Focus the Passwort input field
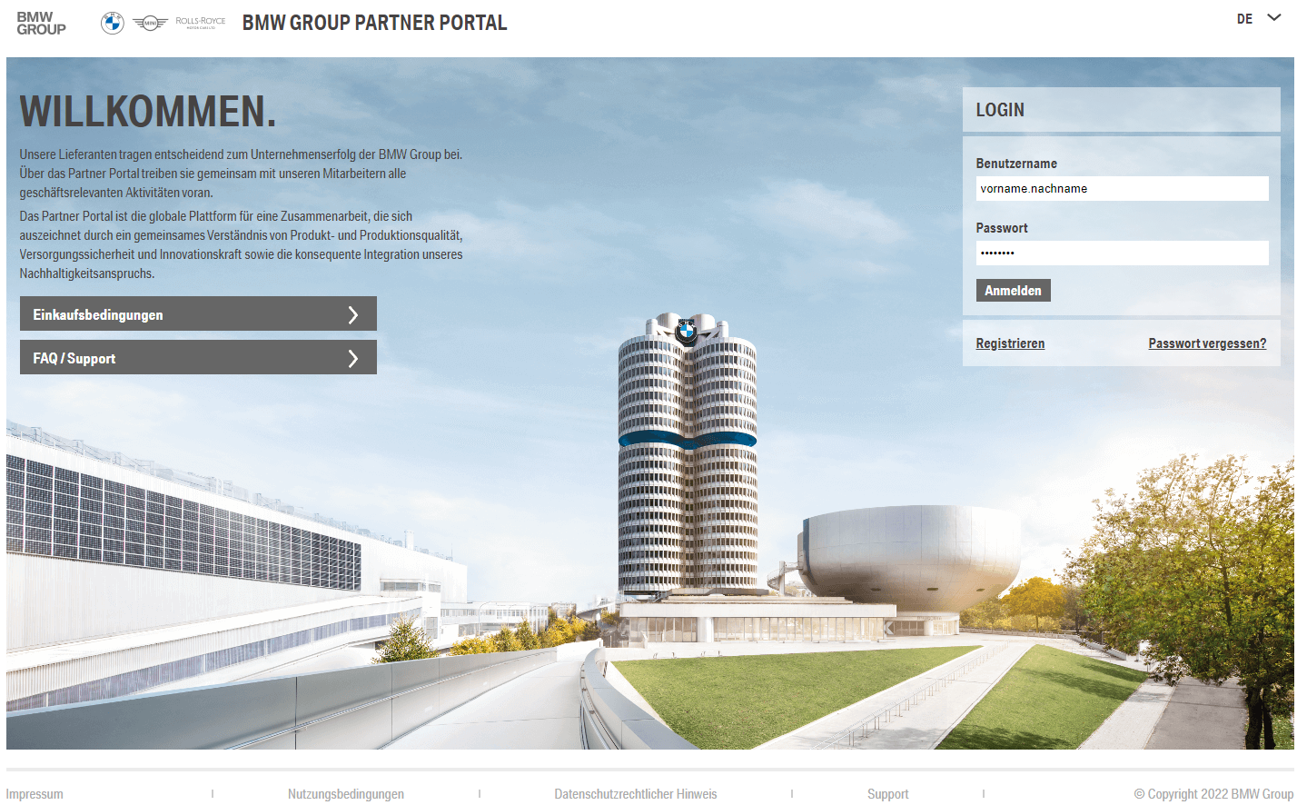The image size is (1297, 805). 1122,253
